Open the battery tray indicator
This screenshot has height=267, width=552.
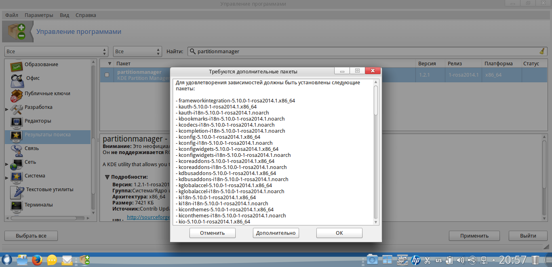click(x=449, y=260)
